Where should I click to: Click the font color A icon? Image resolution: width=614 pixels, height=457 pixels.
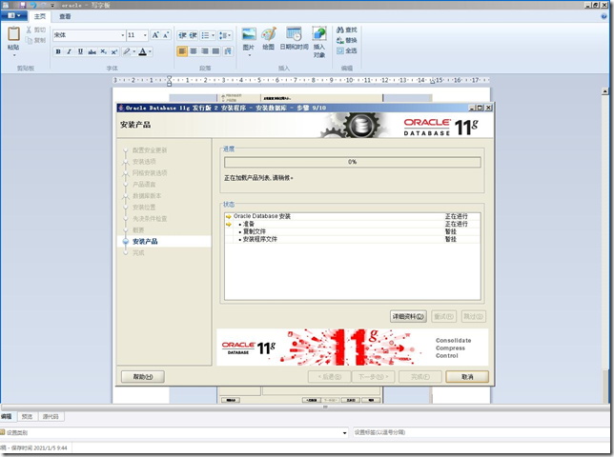pos(143,51)
